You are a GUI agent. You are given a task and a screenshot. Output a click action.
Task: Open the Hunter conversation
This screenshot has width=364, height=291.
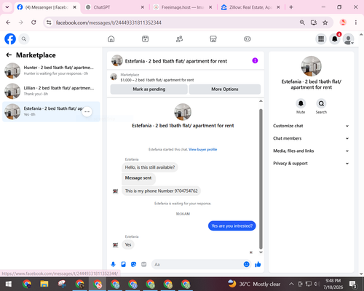click(51, 71)
